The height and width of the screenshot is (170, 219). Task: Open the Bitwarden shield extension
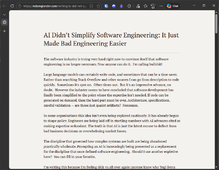pyautogui.click(x=106, y=6)
